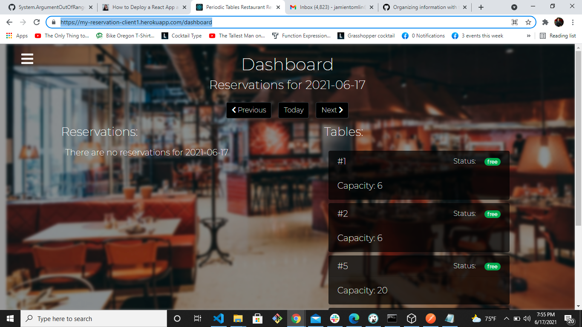The width and height of the screenshot is (582, 327).
Task: Open a new browser tab
Action: click(x=481, y=7)
